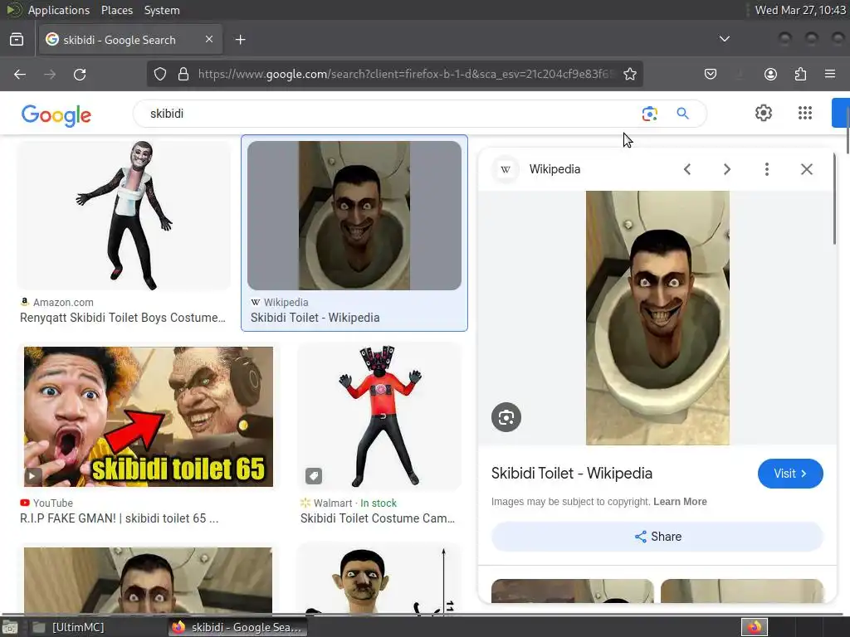View site security padlock info
This screenshot has width=850, height=637.
pos(183,74)
